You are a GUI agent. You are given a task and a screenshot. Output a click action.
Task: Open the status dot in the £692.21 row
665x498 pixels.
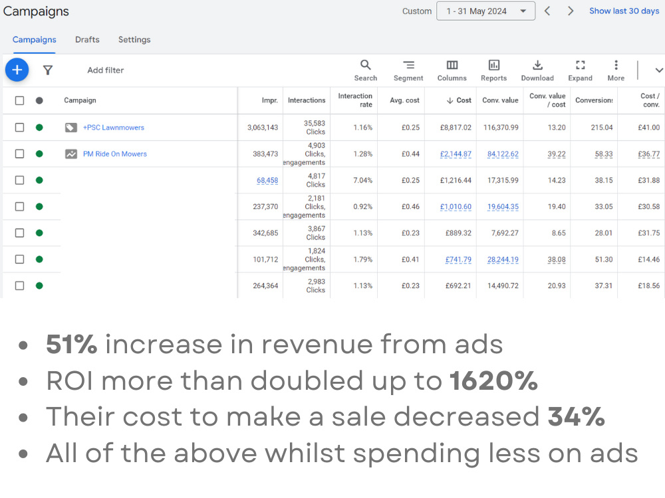[x=39, y=286]
